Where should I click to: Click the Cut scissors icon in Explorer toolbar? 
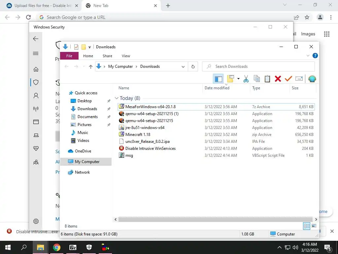[246, 79]
